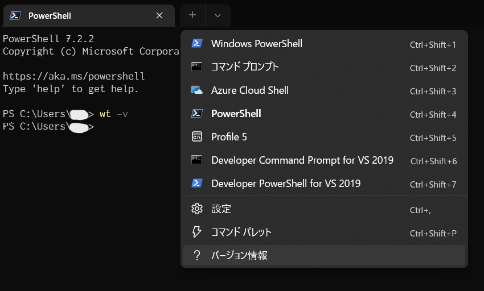Screen dimensions: 484x291
Task: Select the Ctrl+Shift+3 shortcut label
Action: [x=433, y=91]
